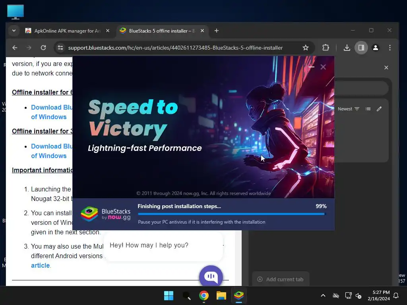Click the Chrome taskbar icon
407x305 pixels.
(204, 295)
